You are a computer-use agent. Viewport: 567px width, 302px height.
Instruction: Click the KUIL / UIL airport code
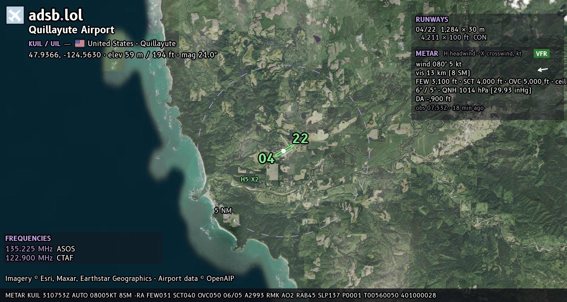click(45, 43)
